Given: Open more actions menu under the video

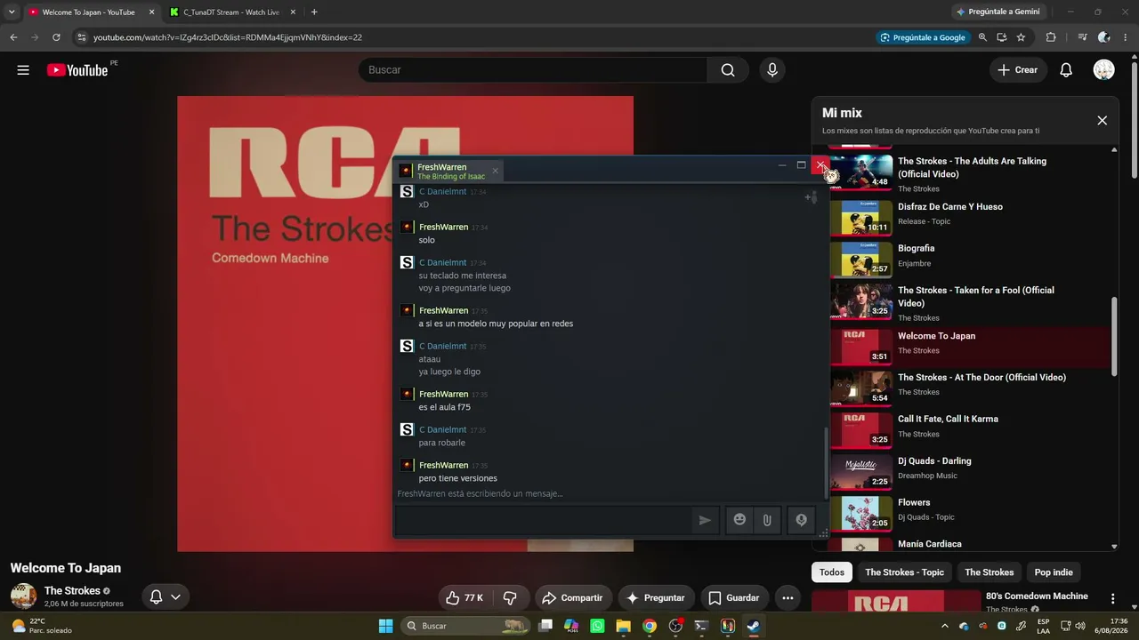Looking at the screenshot, I should point(788,598).
